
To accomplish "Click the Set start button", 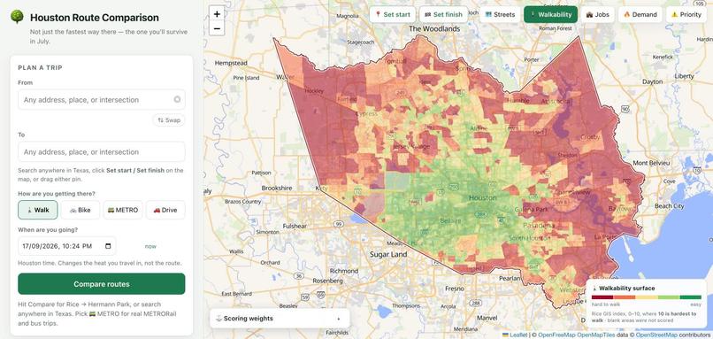I will pos(392,14).
